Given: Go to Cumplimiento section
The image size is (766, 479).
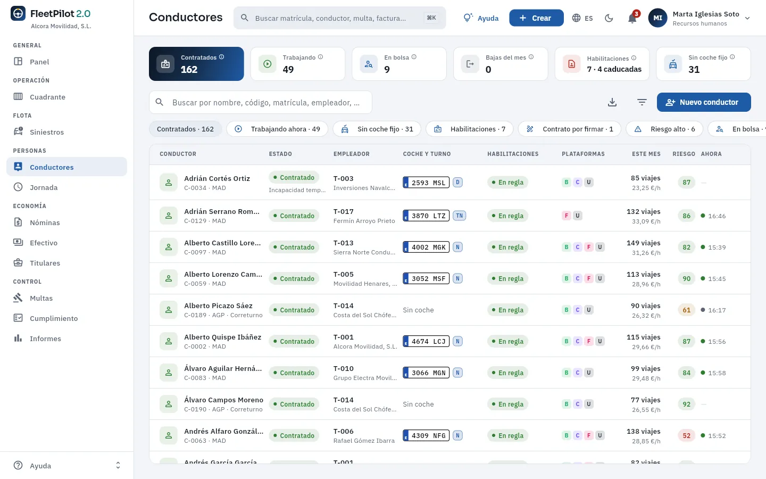Looking at the screenshot, I should [x=66, y=318].
